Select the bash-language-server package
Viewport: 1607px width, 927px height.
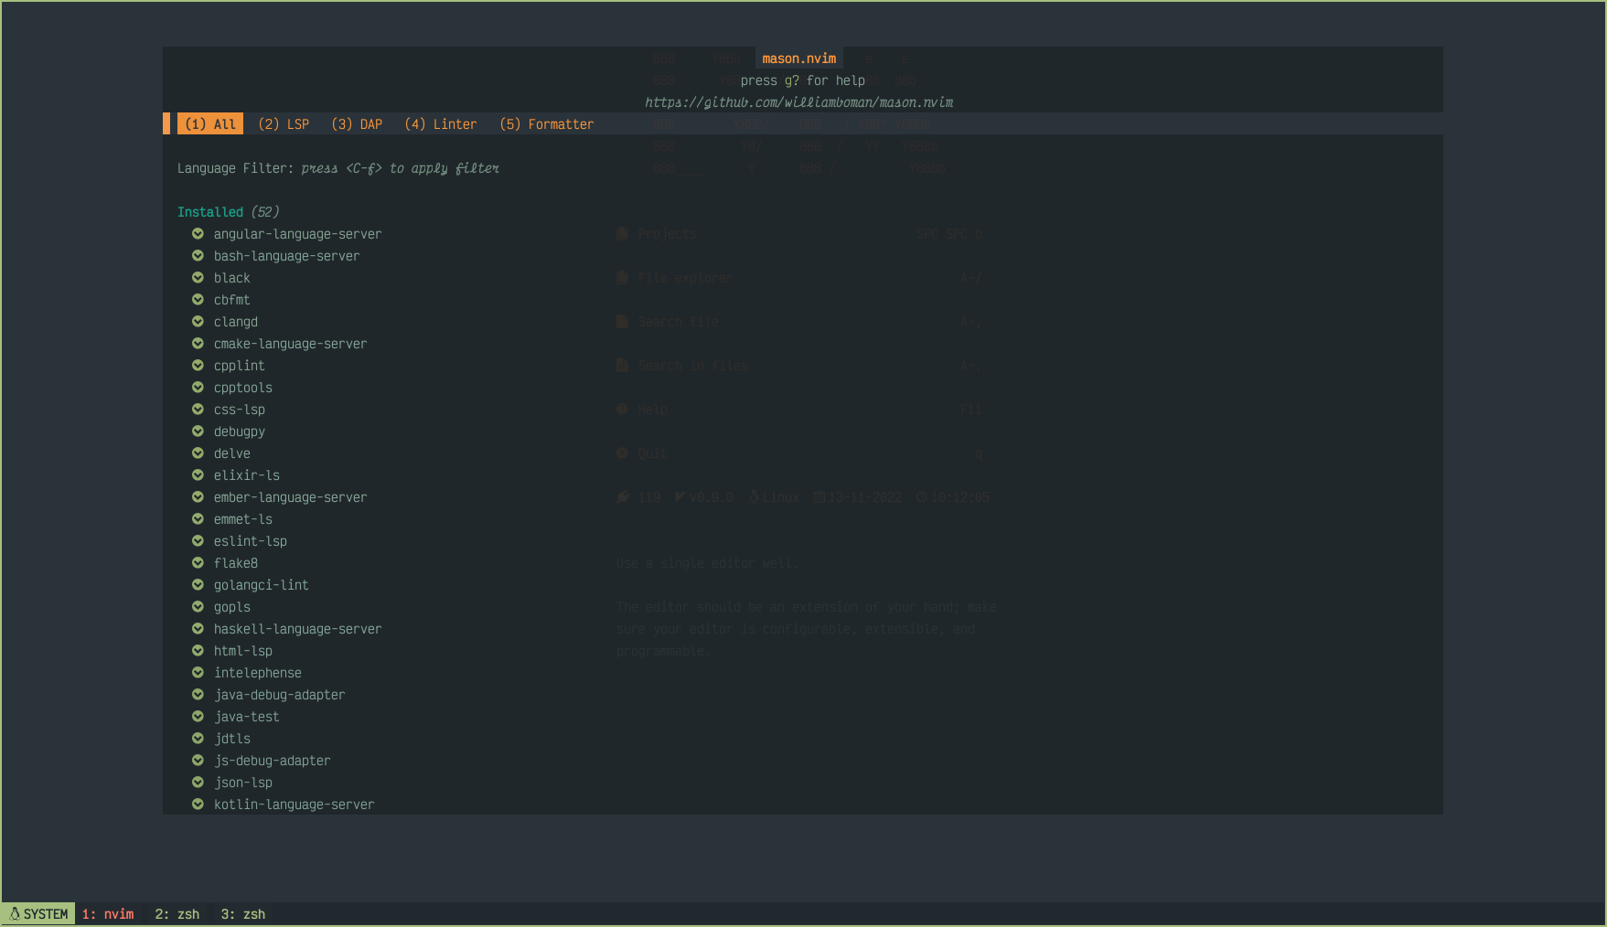pos(287,256)
